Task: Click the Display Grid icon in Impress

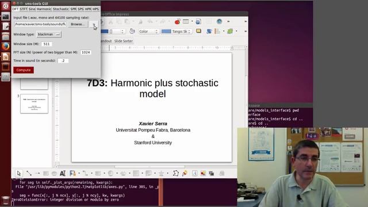Action: click(209, 22)
